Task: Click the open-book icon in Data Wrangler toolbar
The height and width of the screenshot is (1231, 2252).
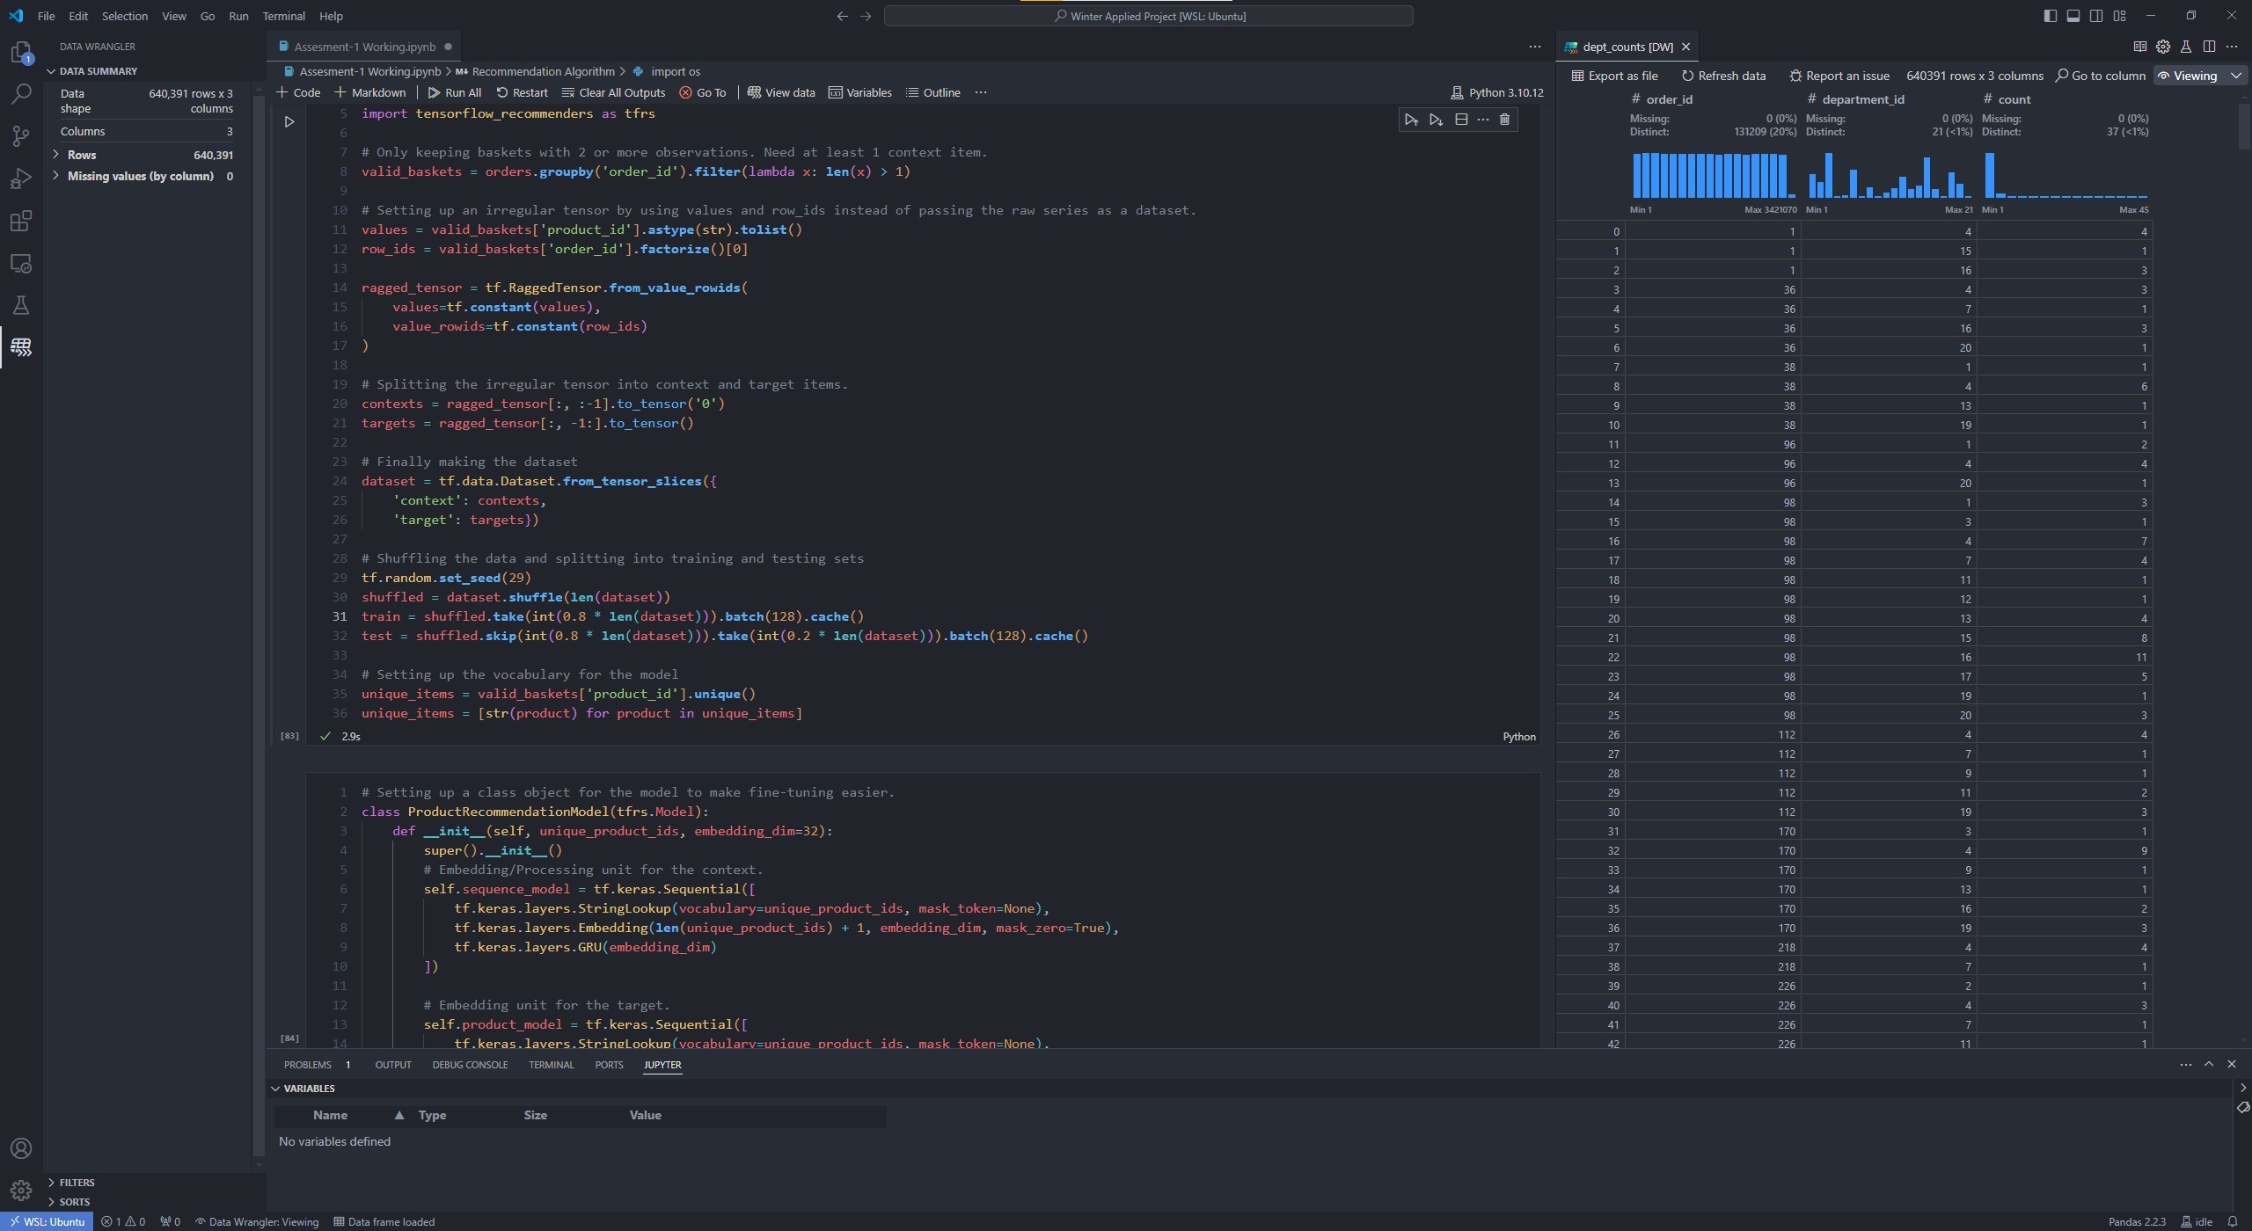Action: (x=2140, y=47)
